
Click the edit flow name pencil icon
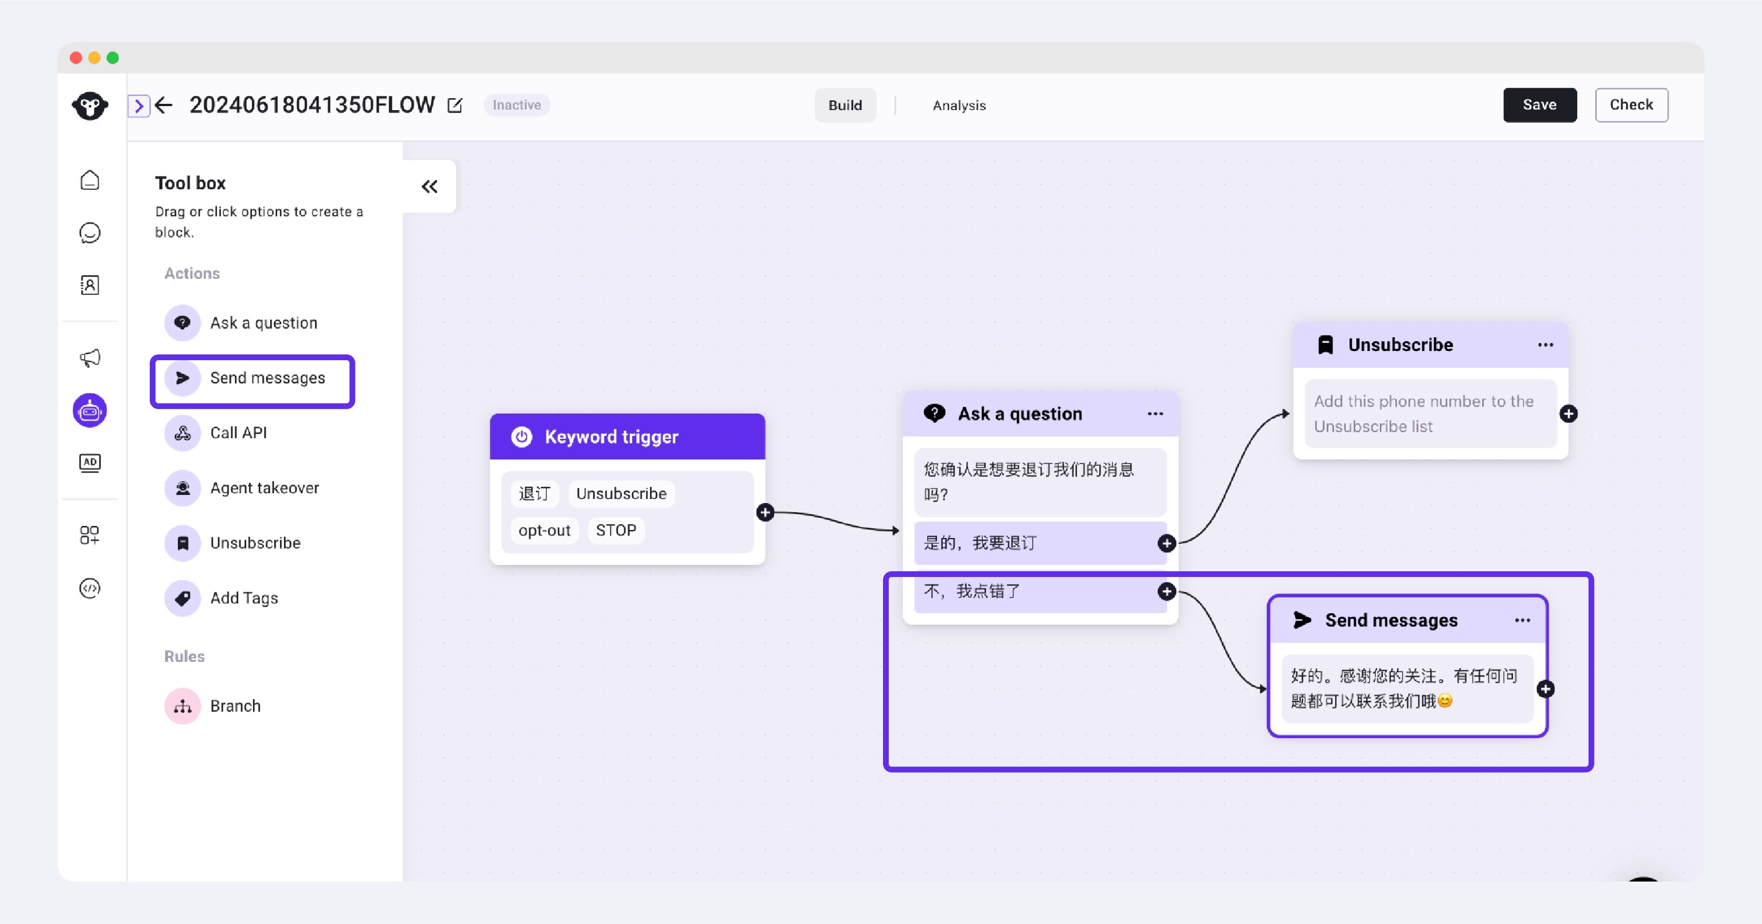(x=455, y=106)
